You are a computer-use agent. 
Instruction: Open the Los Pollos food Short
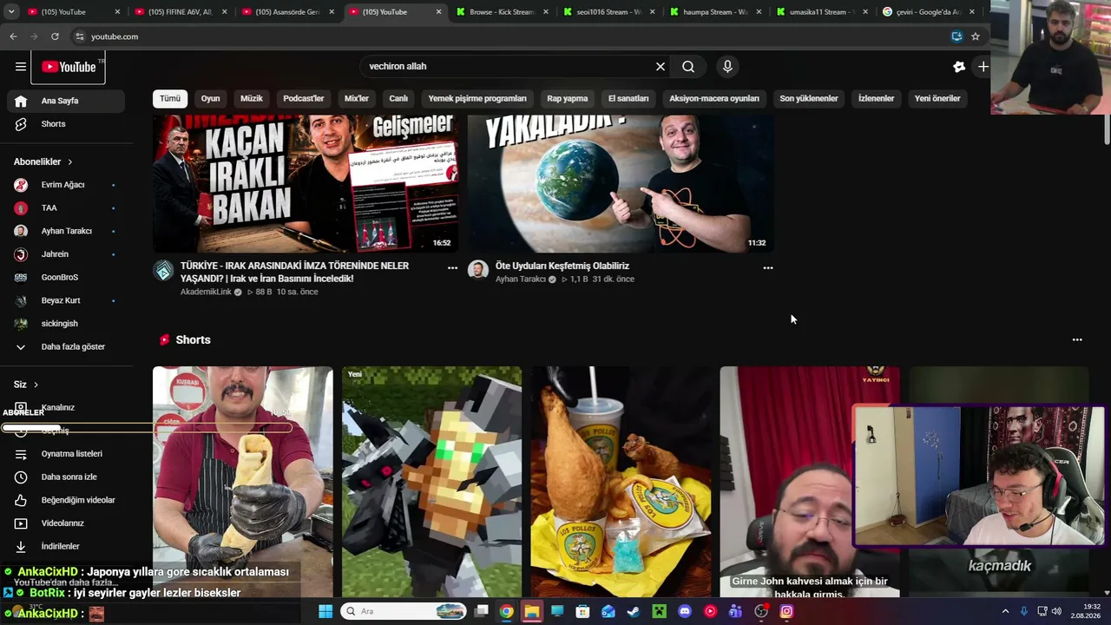621,482
